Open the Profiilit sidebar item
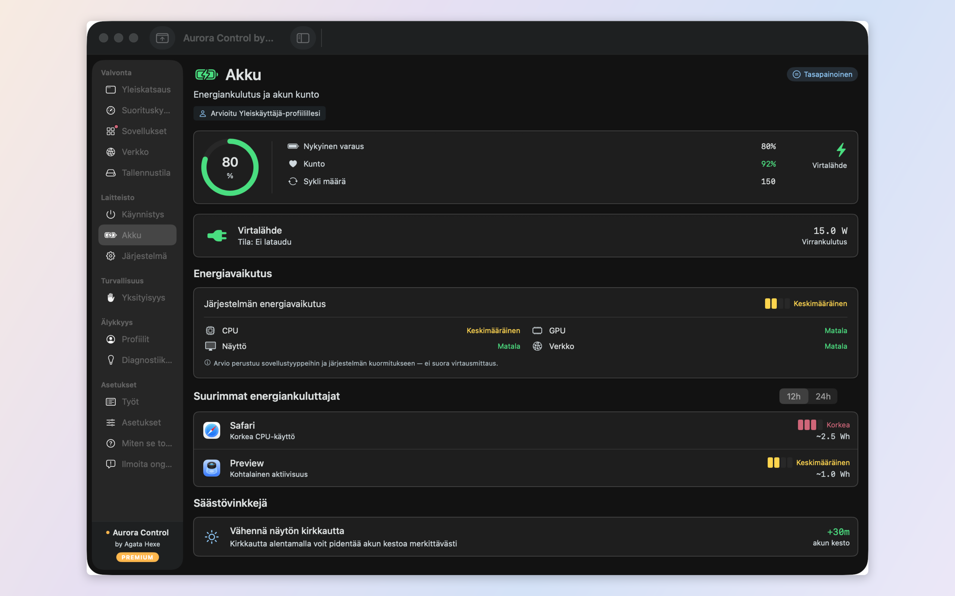Viewport: 955px width, 596px height. point(137,339)
